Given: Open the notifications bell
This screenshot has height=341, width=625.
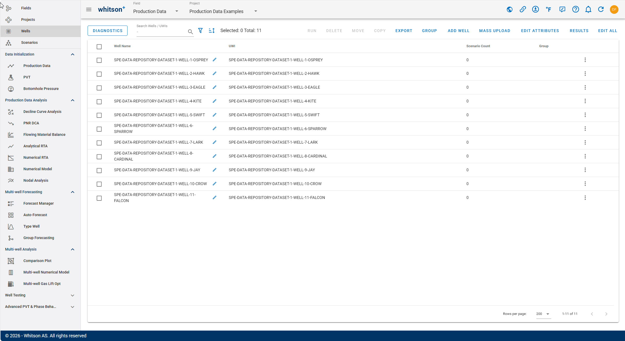Looking at the screenshot, I should point(588,10).
